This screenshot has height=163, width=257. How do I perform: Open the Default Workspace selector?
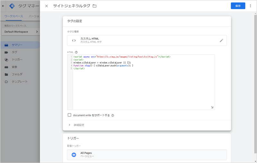click(x=21, y=32)
